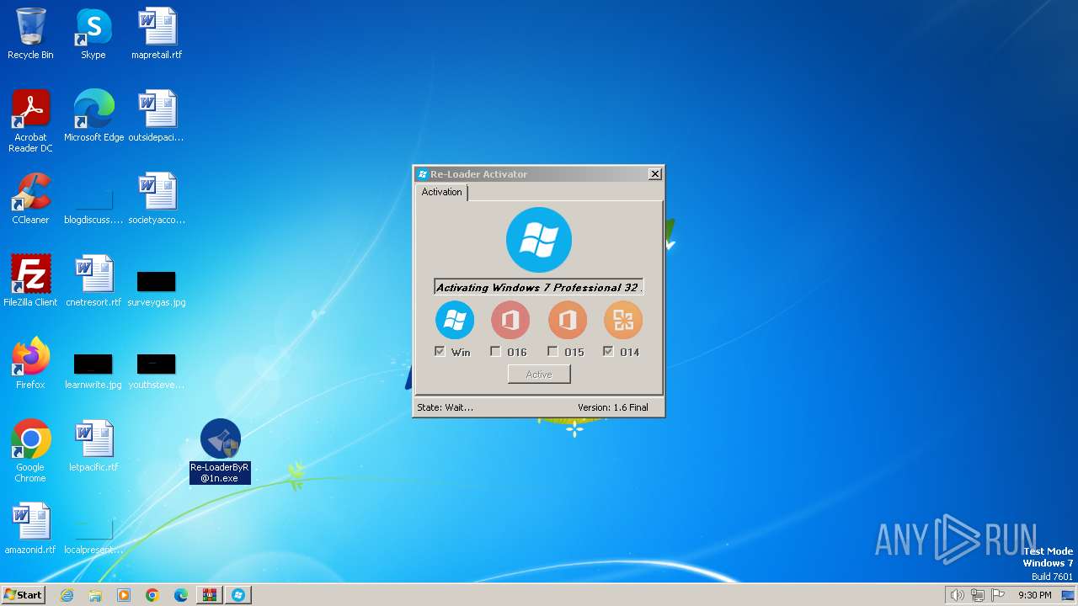Screen dimensions: 1078x606
Task: Click the Re-Loader taskbar button
Action: (x=238, y=595)
